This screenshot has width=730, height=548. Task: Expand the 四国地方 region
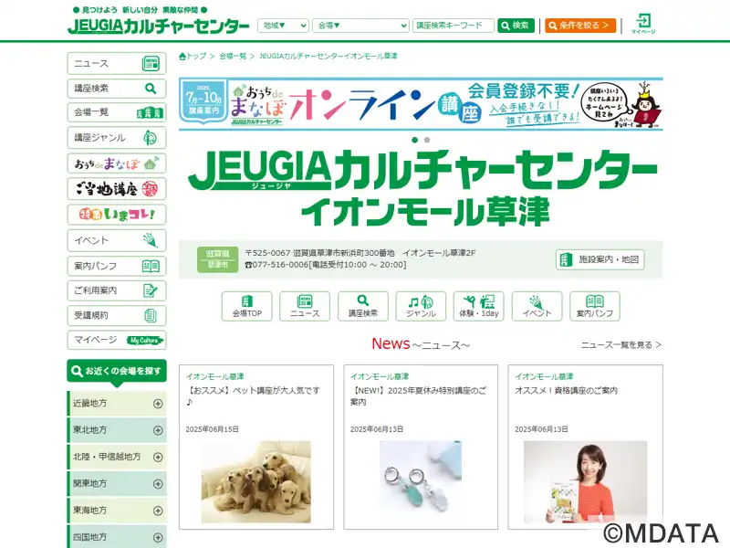point(117,537)
